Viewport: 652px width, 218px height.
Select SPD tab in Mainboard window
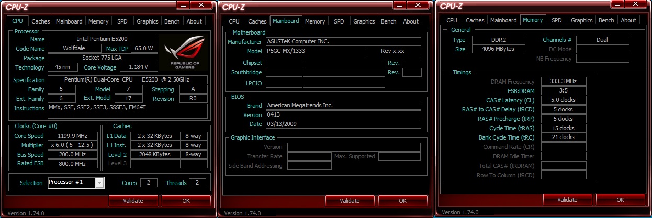point(339,21)
